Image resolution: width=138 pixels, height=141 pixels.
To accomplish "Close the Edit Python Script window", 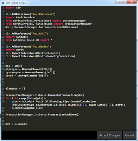I will [132, 2].
